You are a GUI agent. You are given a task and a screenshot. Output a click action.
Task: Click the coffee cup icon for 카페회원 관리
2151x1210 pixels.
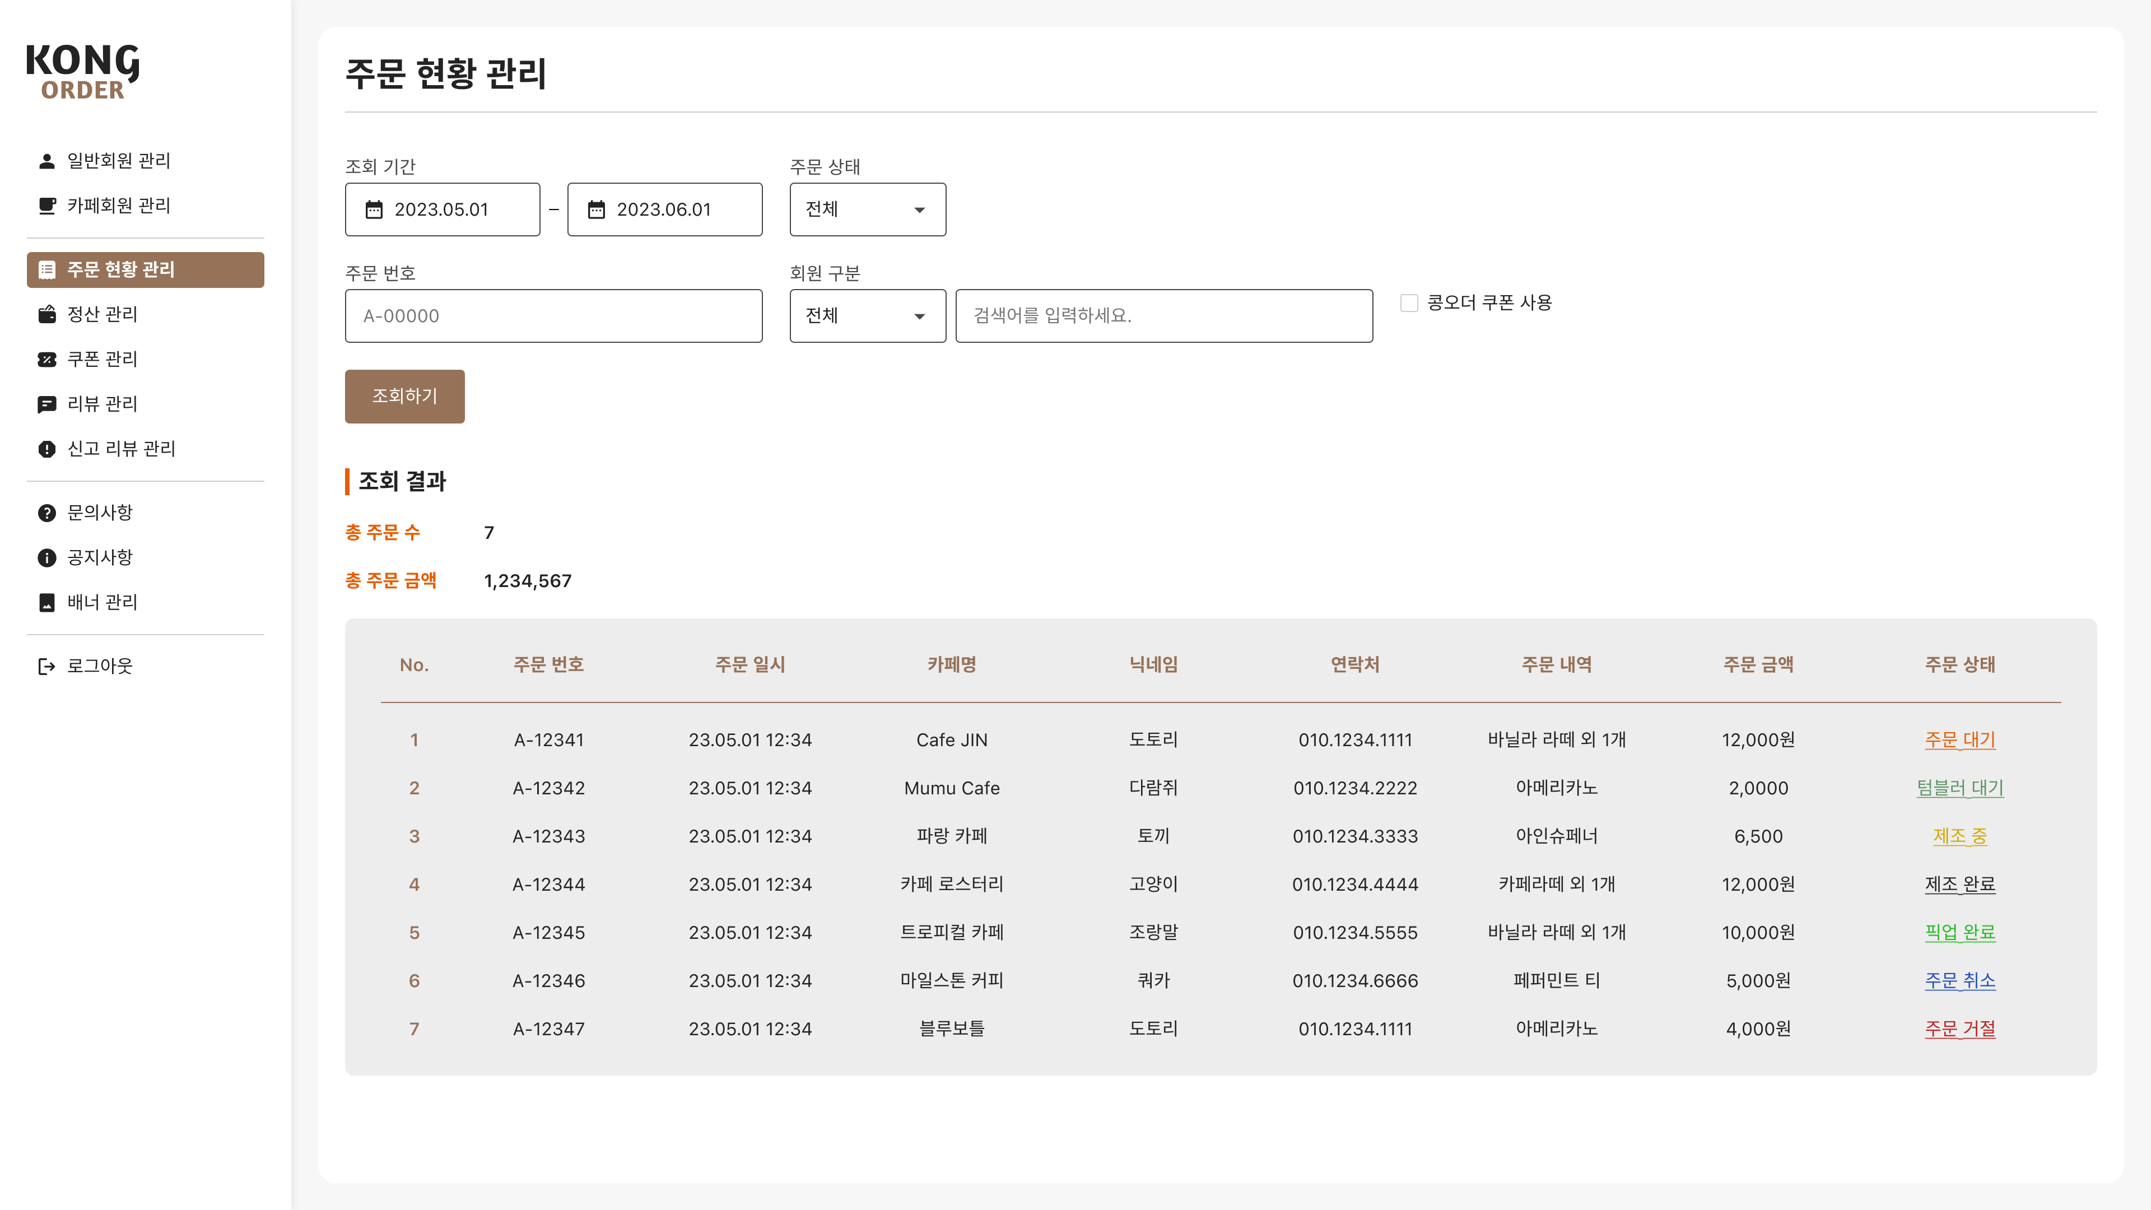tap(46, 206)
